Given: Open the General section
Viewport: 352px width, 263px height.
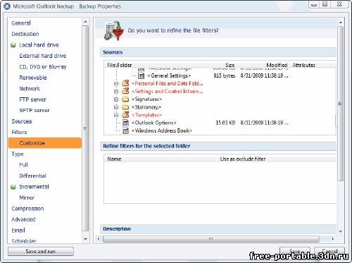Looking at the screenshot, I should tap(21, 23).
